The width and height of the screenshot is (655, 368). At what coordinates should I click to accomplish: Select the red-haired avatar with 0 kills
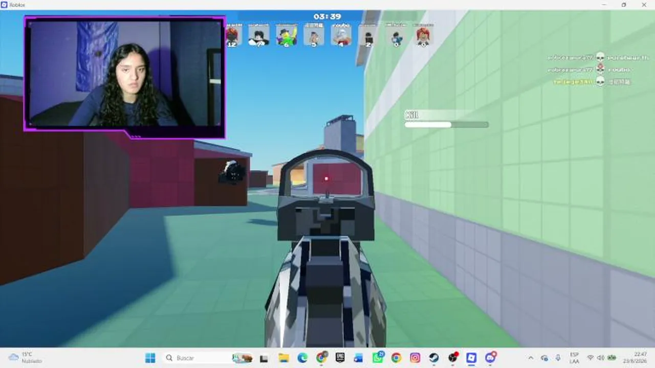(423, 35)
